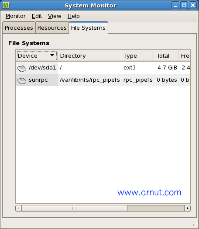Click the drive icon beside sunrpc
This screenshot has width=199, height=229.
point(22,80)
